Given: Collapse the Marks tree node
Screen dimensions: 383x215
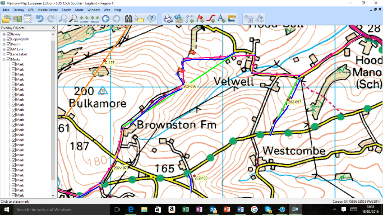Looking at the screenshot, I should pyautogui.click(x=4, y=59).
